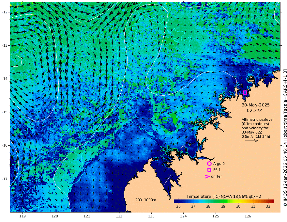Click the "Temperature (°C) NOAA 18 56% ql>=2" title

tap(224, 197)
